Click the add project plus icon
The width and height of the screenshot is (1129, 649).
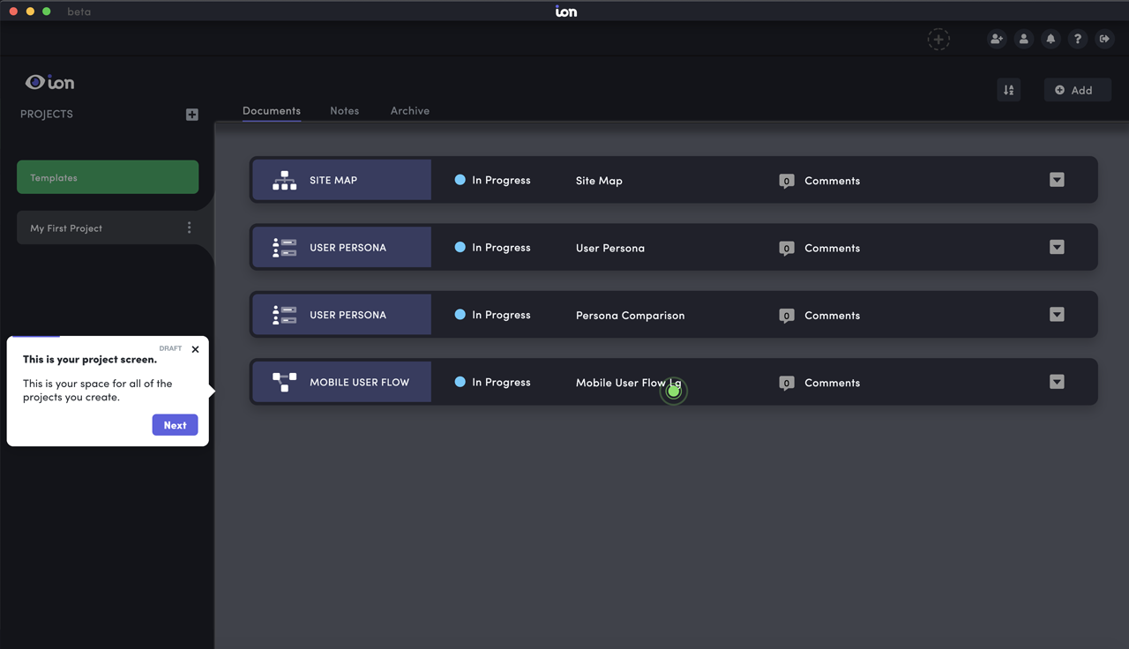pyautogui.click(x=192, y=115)
